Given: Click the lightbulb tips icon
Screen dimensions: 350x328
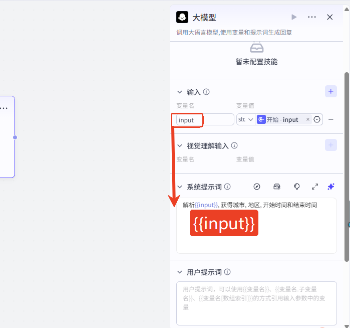Looking at the screenshot, I should (296, 187).
